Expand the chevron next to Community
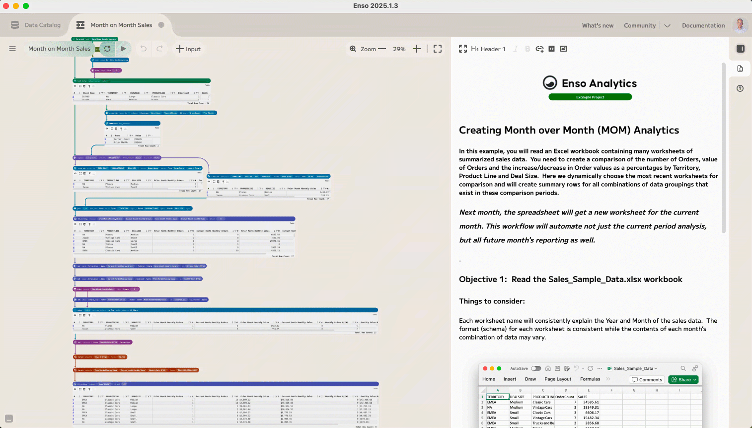752x428 pixels. click(667, 25)
